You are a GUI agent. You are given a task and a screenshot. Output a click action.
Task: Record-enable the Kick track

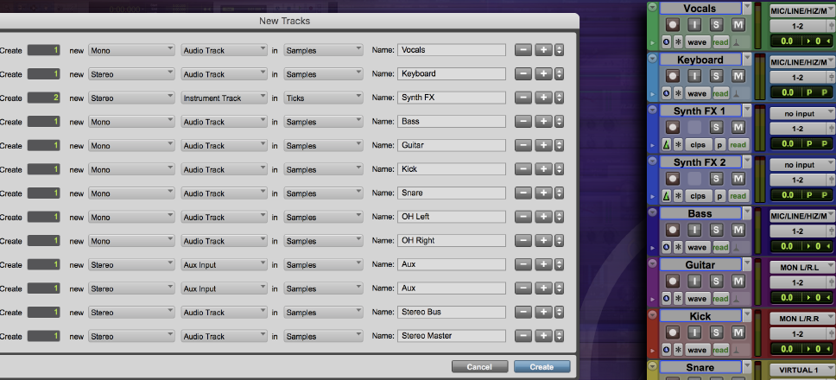pos(673,332)
